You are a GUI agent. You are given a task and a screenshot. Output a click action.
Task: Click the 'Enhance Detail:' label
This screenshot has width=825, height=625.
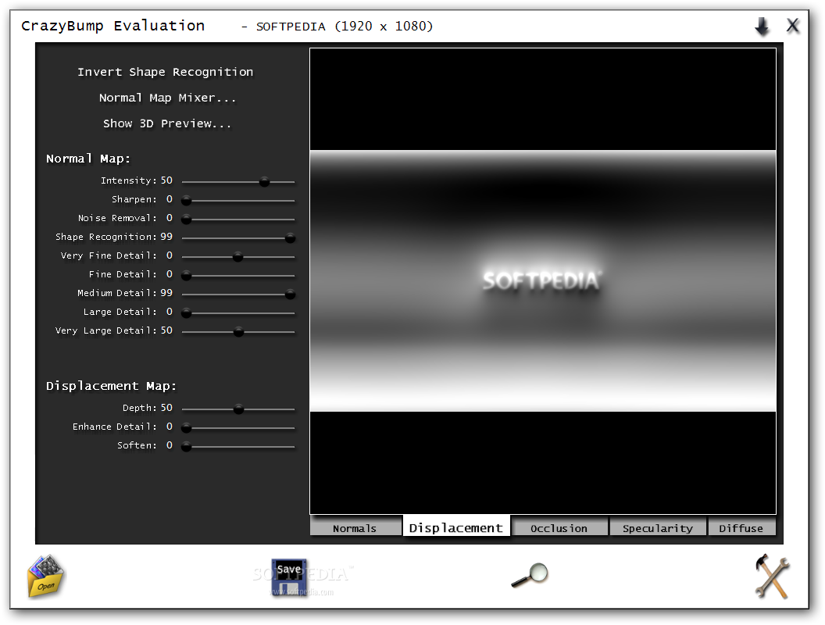click(x=115, y=427)
